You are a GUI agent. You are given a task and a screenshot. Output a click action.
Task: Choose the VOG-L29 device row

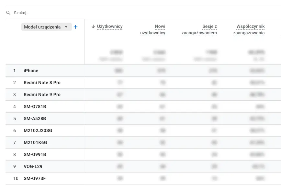click(x=33, y=166)
